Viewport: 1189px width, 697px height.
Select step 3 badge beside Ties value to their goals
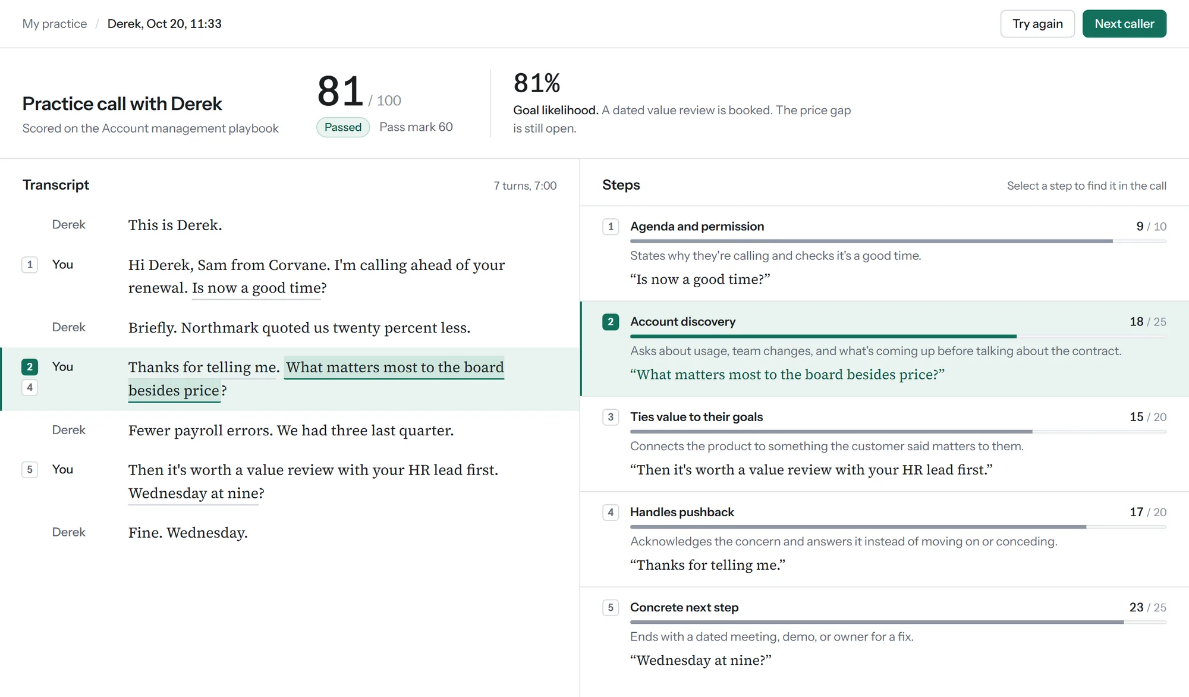[611, 417]
